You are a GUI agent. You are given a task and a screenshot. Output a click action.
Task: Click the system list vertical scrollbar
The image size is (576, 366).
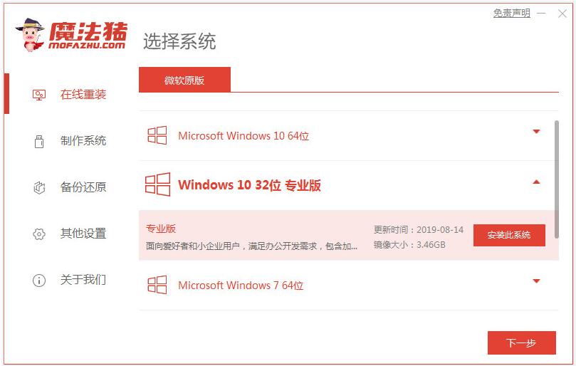click(557, 179)
